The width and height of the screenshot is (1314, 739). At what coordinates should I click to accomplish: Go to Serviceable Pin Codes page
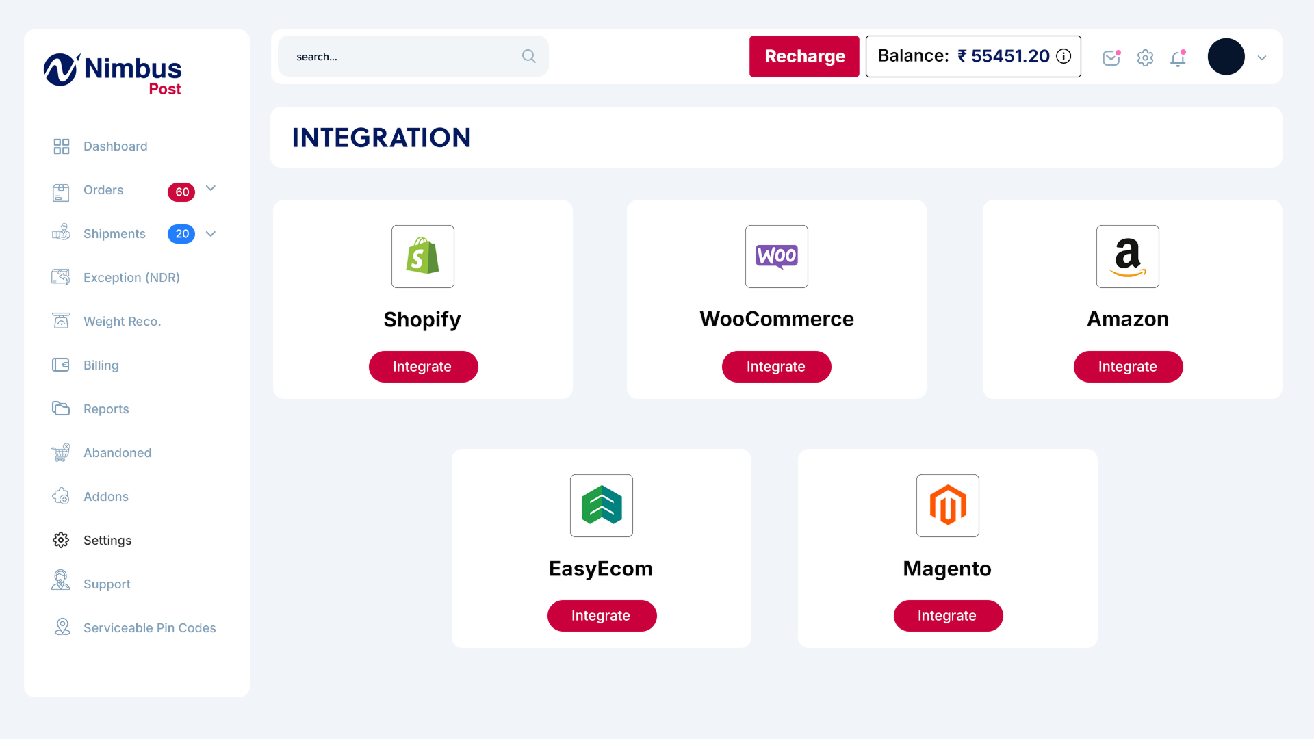tap(149, 628)
